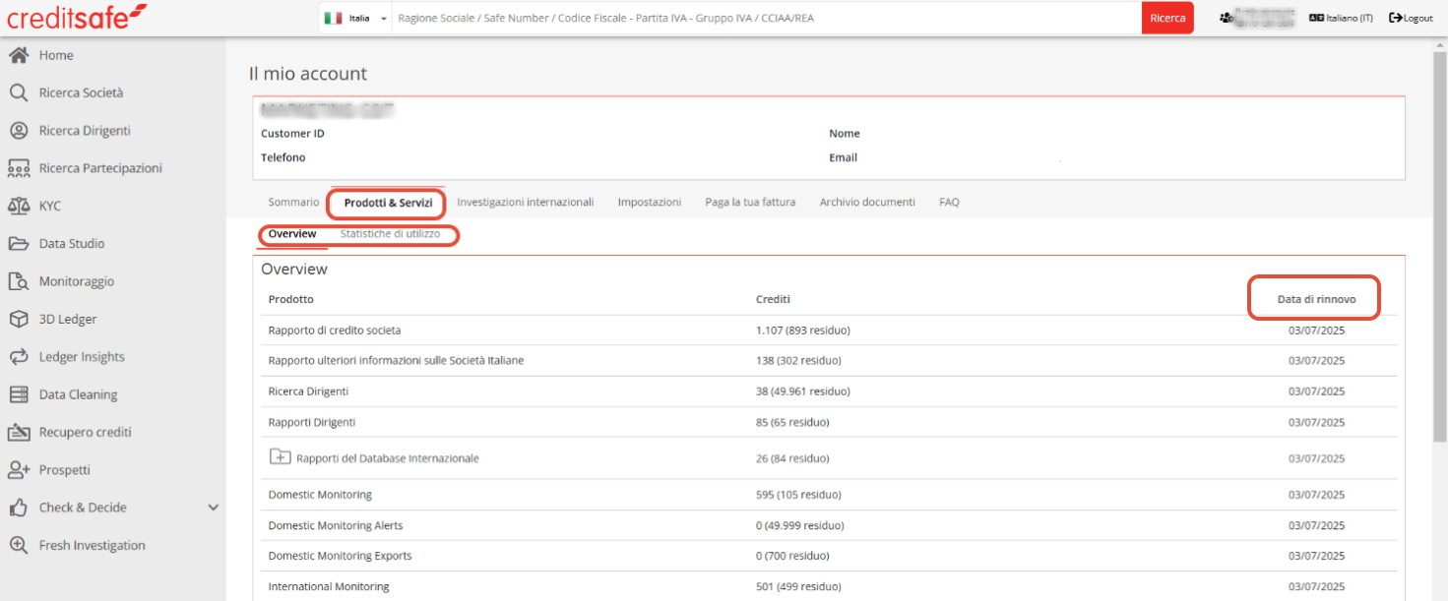
Task: Click the 595 (105 residuo) credits value
Action: (798, 495)
